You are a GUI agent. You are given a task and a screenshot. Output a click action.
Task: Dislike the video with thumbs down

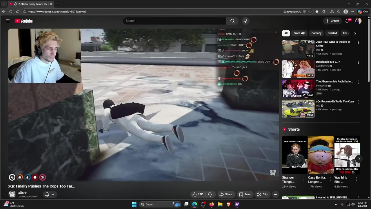[x=210, y=194]
